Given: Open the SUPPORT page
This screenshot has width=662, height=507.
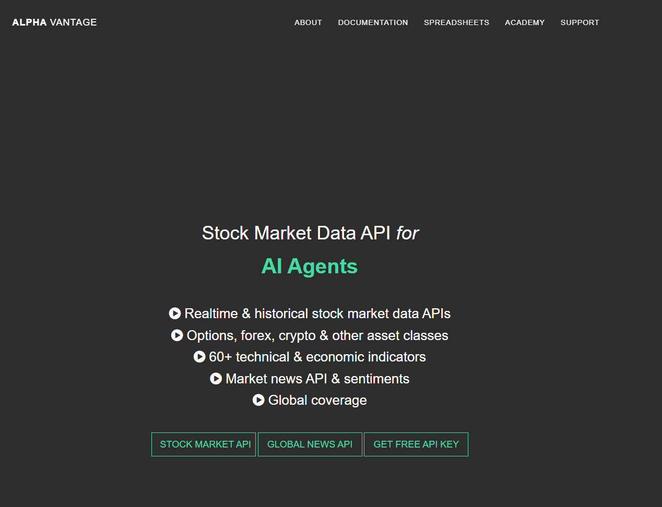Looking at the screenshot, I should point(580,22).
